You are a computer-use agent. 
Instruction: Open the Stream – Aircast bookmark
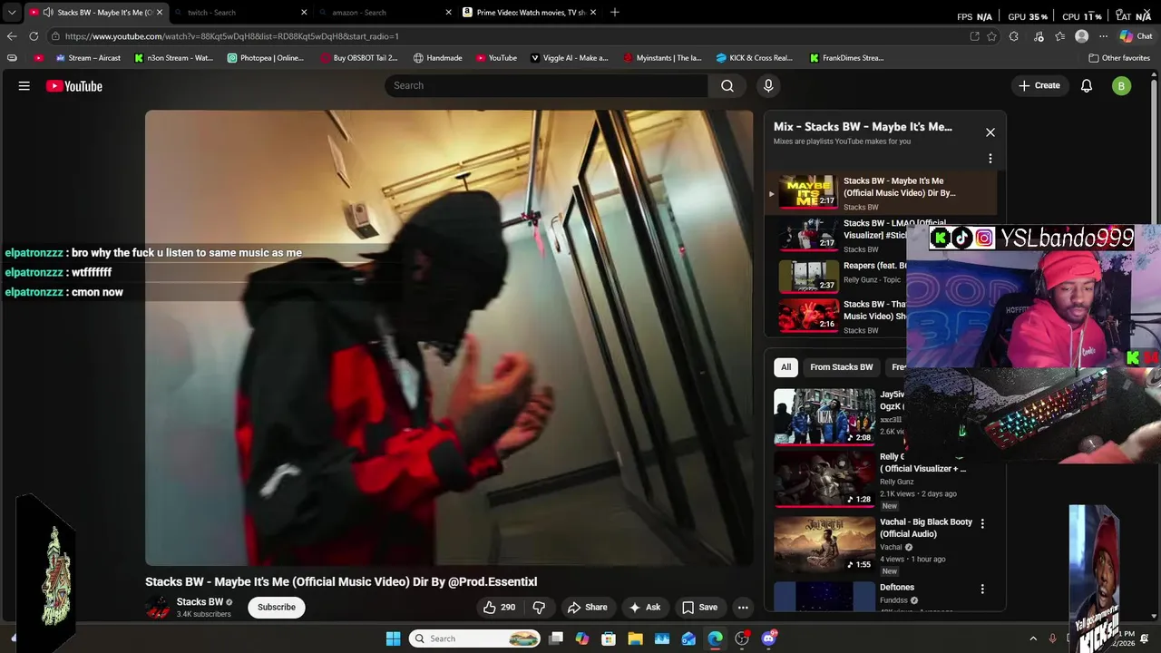[x=88, y=58]
